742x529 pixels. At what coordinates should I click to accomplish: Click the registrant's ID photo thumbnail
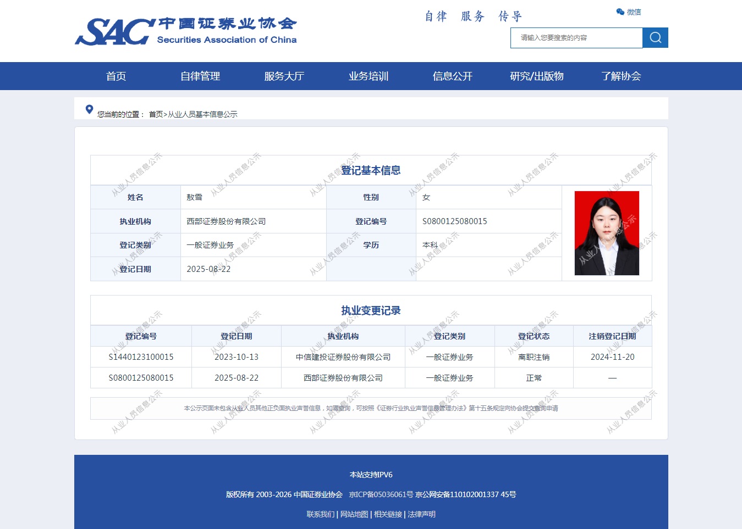607,233
